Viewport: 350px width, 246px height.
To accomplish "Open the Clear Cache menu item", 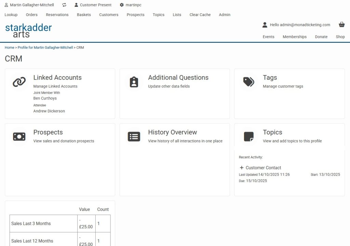I will 200,15.
